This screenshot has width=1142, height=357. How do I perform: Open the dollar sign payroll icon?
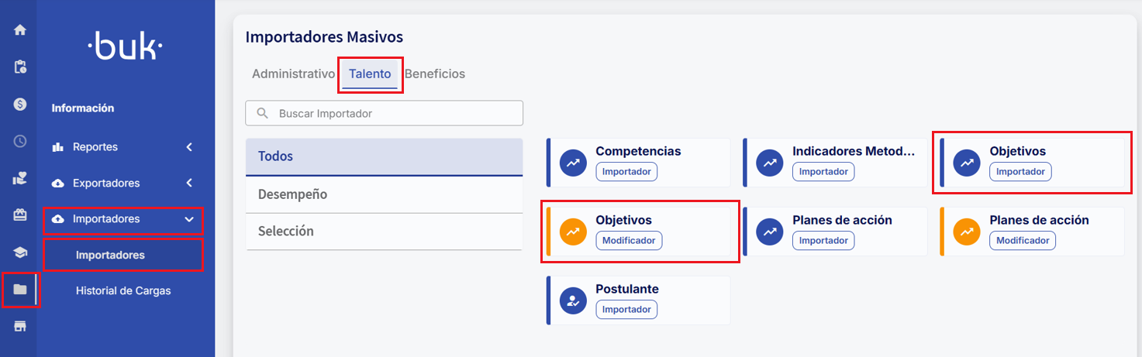coord(20,104)
